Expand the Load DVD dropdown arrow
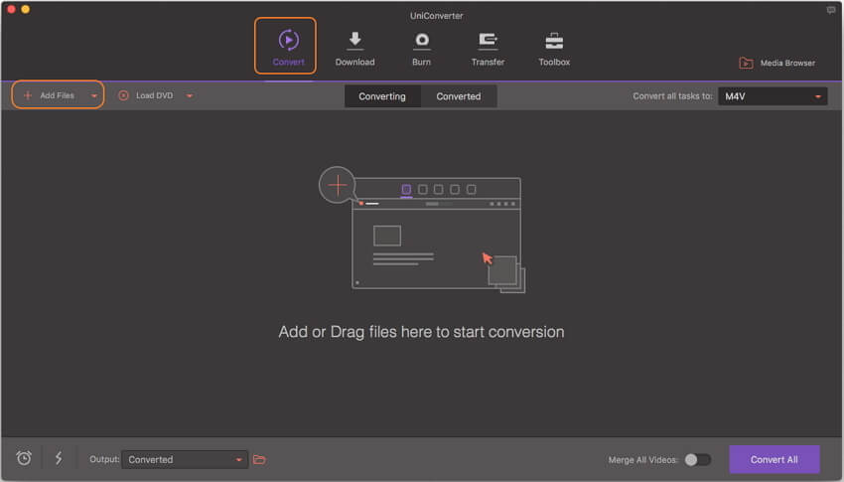This screenshot has height=482, width=844. [189, 95]
